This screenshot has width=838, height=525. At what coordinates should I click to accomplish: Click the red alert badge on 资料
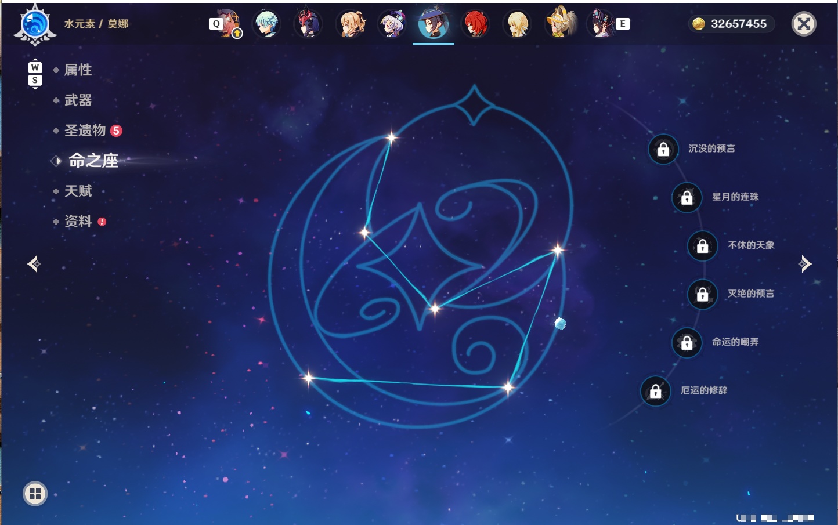102,221
